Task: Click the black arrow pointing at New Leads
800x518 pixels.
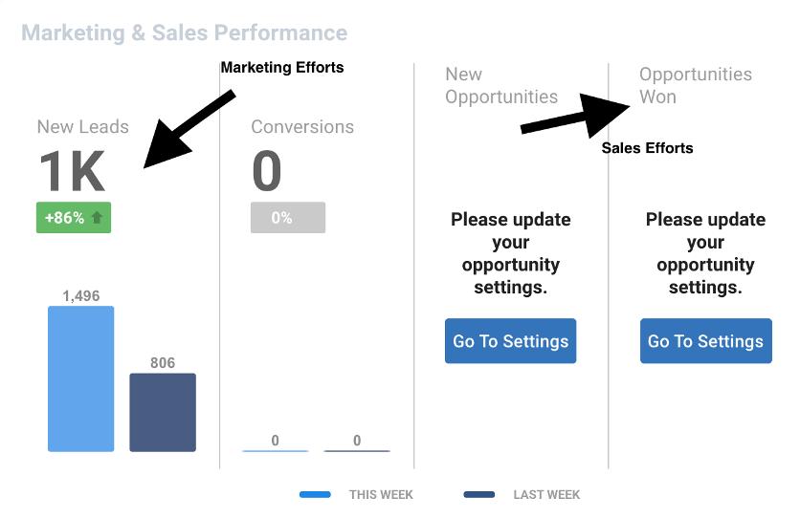Action: (188, 130)
